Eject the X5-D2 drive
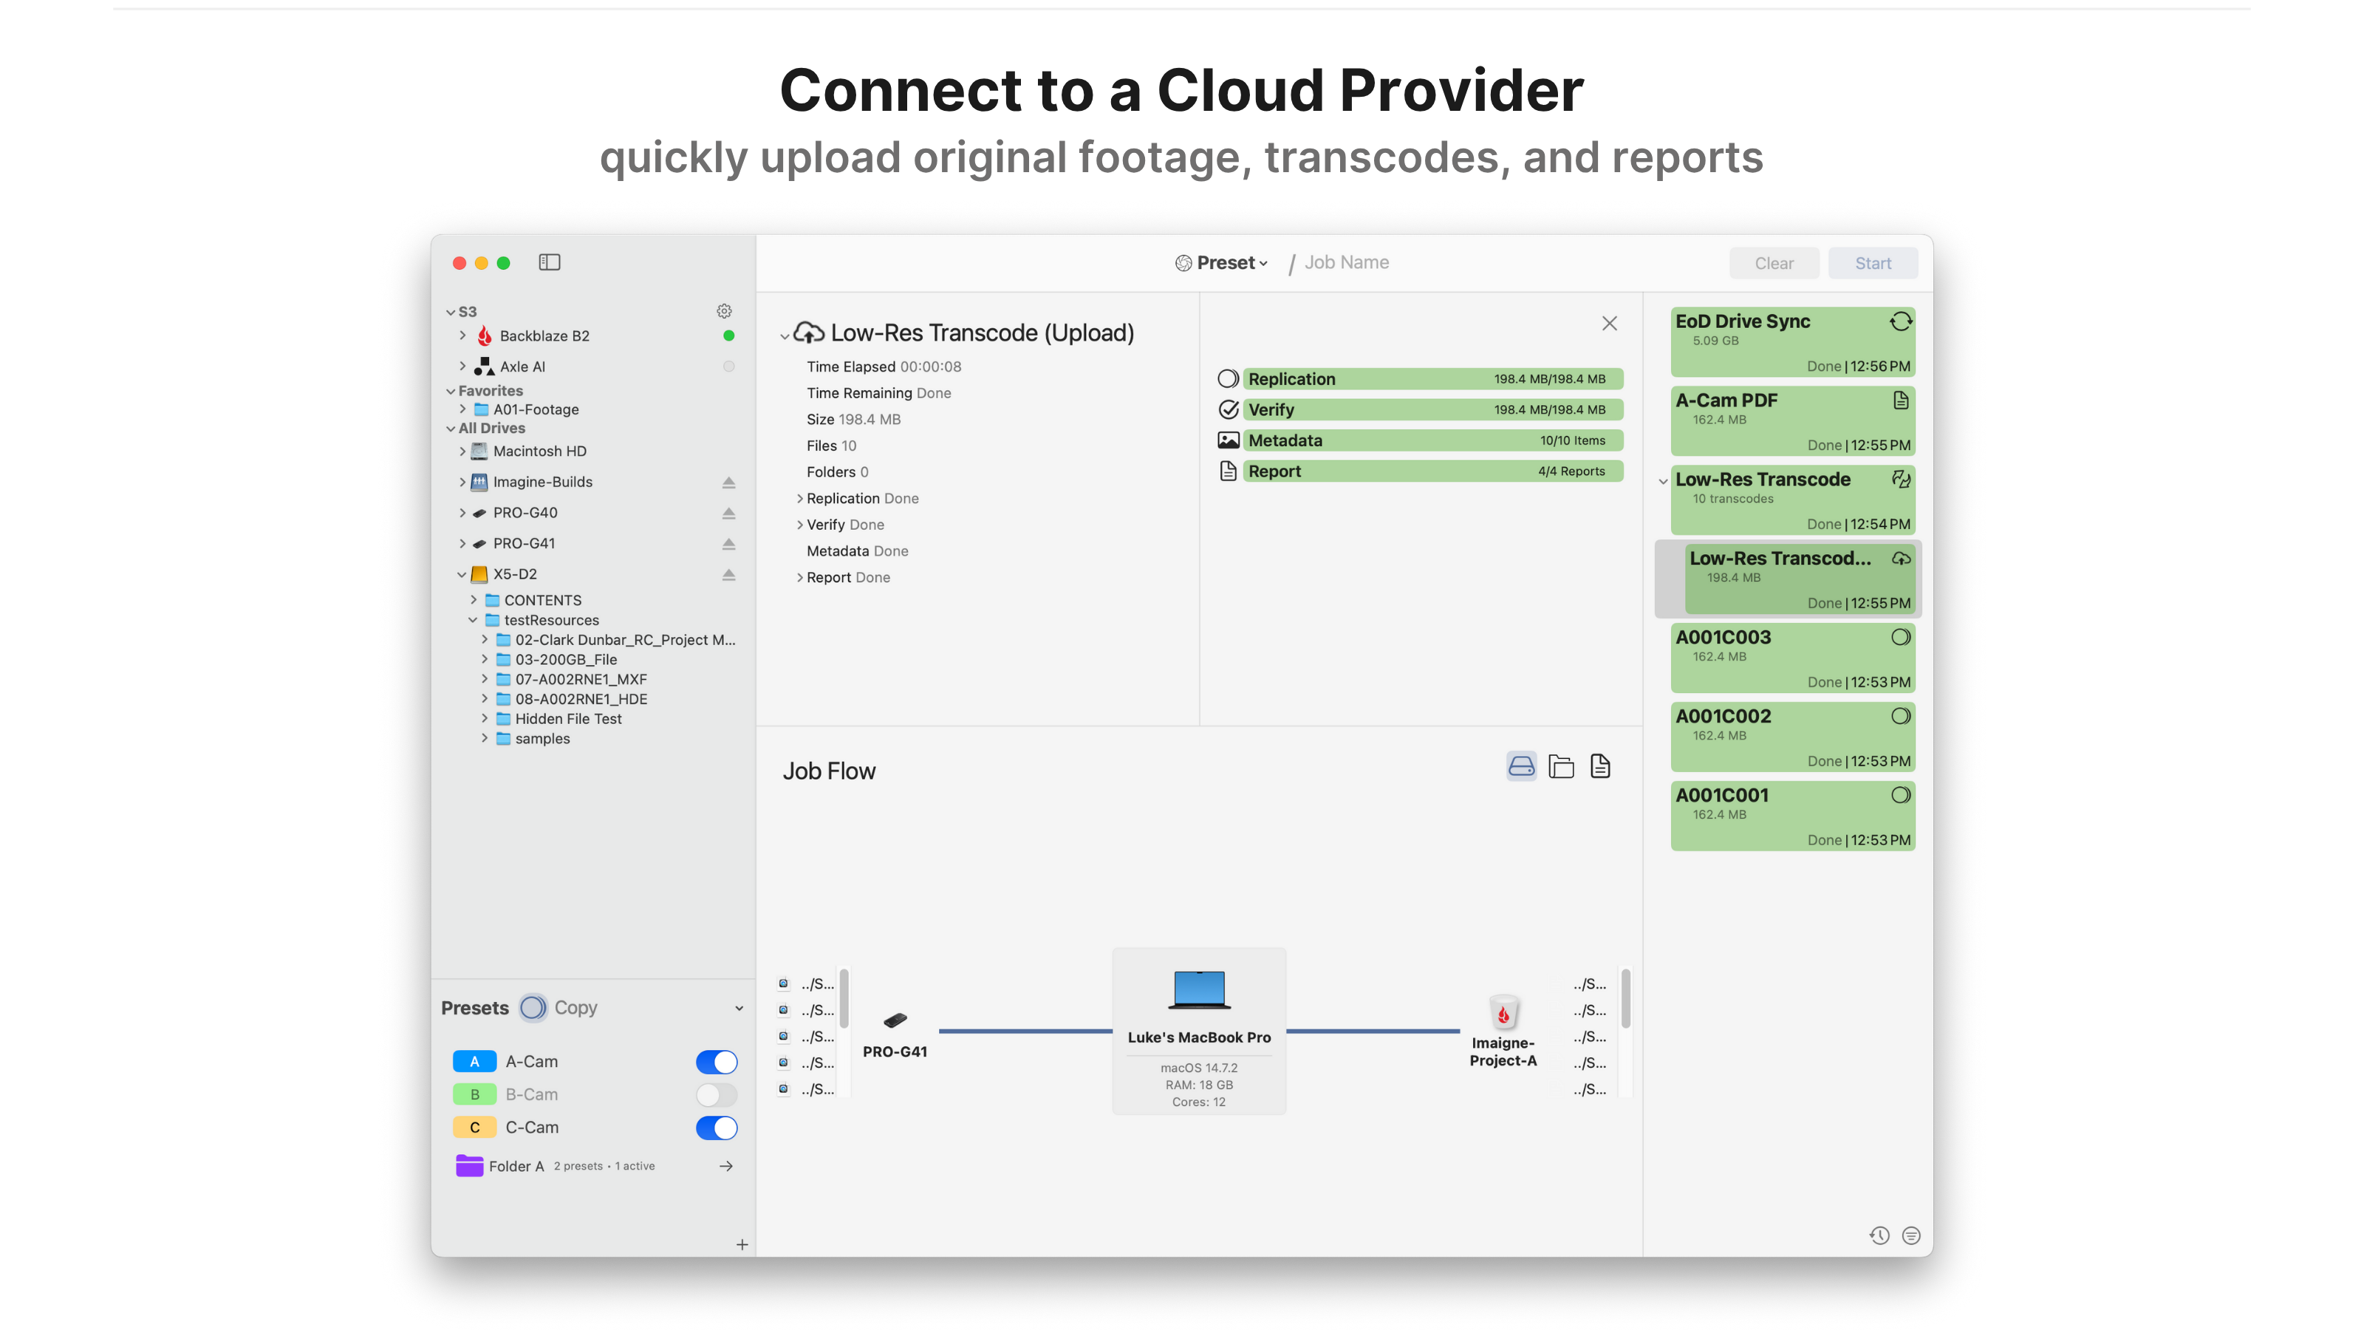This screenshot has height=1330, width=2364. click(728, 575)
